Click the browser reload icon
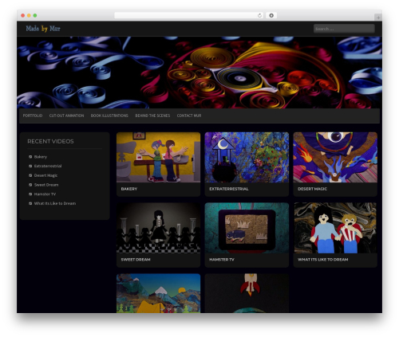Viewport: 399px width, 337px height. 259,16
